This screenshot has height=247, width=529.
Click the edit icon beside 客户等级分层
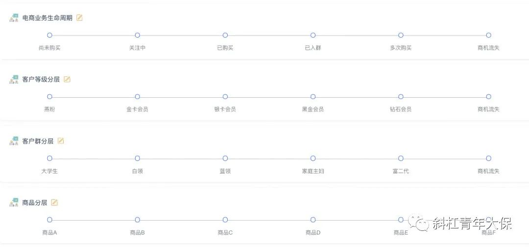(x=67, y=80)
